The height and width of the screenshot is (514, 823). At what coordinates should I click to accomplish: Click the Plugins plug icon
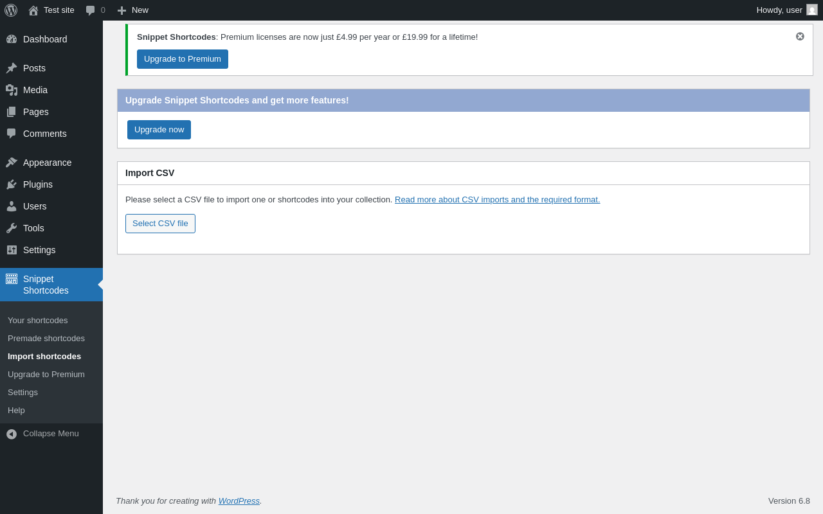click(x=12, y=184)
